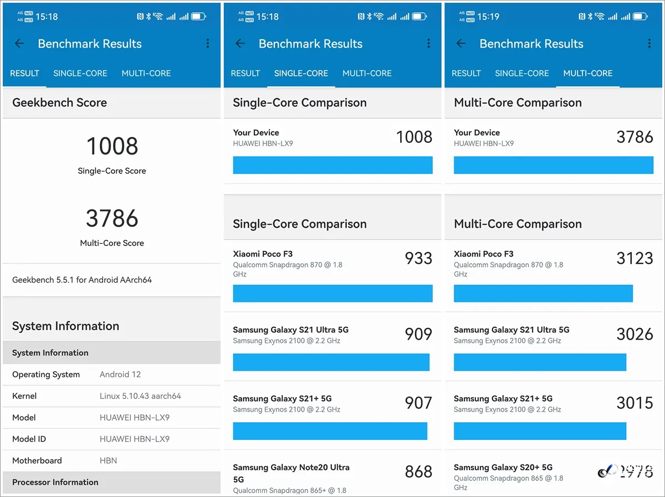Tap 'Operating System' label
The height and width of the screenshot is (497, 665).
tap(46, 375)
